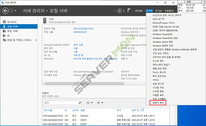Click the forward navigation arrow
The width and height of the screenshot is (206, 126).
(x=11, y=11)
